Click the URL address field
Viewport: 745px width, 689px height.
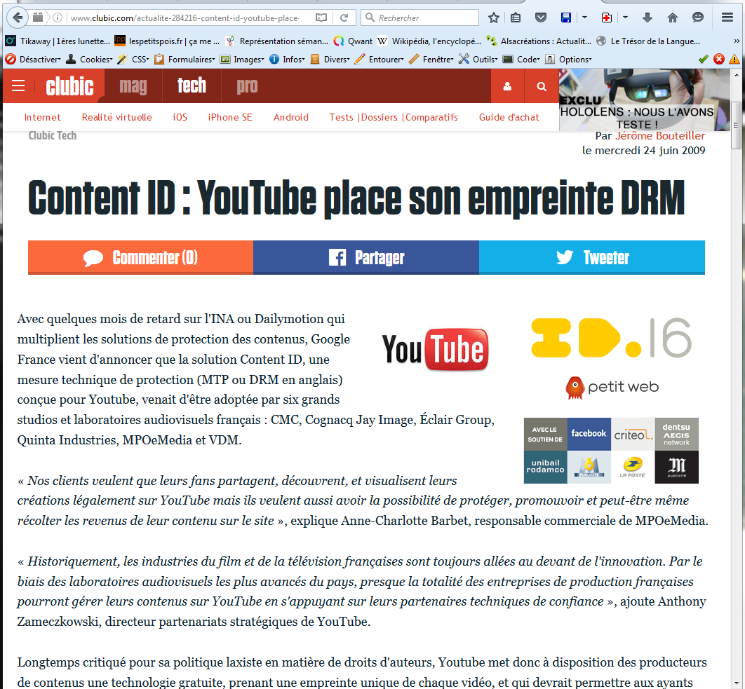click(x=185, y=18)
